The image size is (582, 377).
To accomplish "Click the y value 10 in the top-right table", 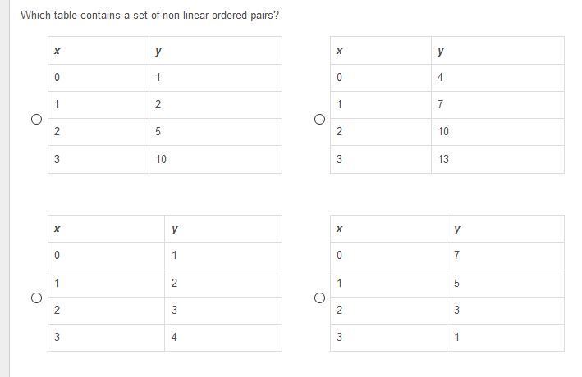I will pos(443,132).
